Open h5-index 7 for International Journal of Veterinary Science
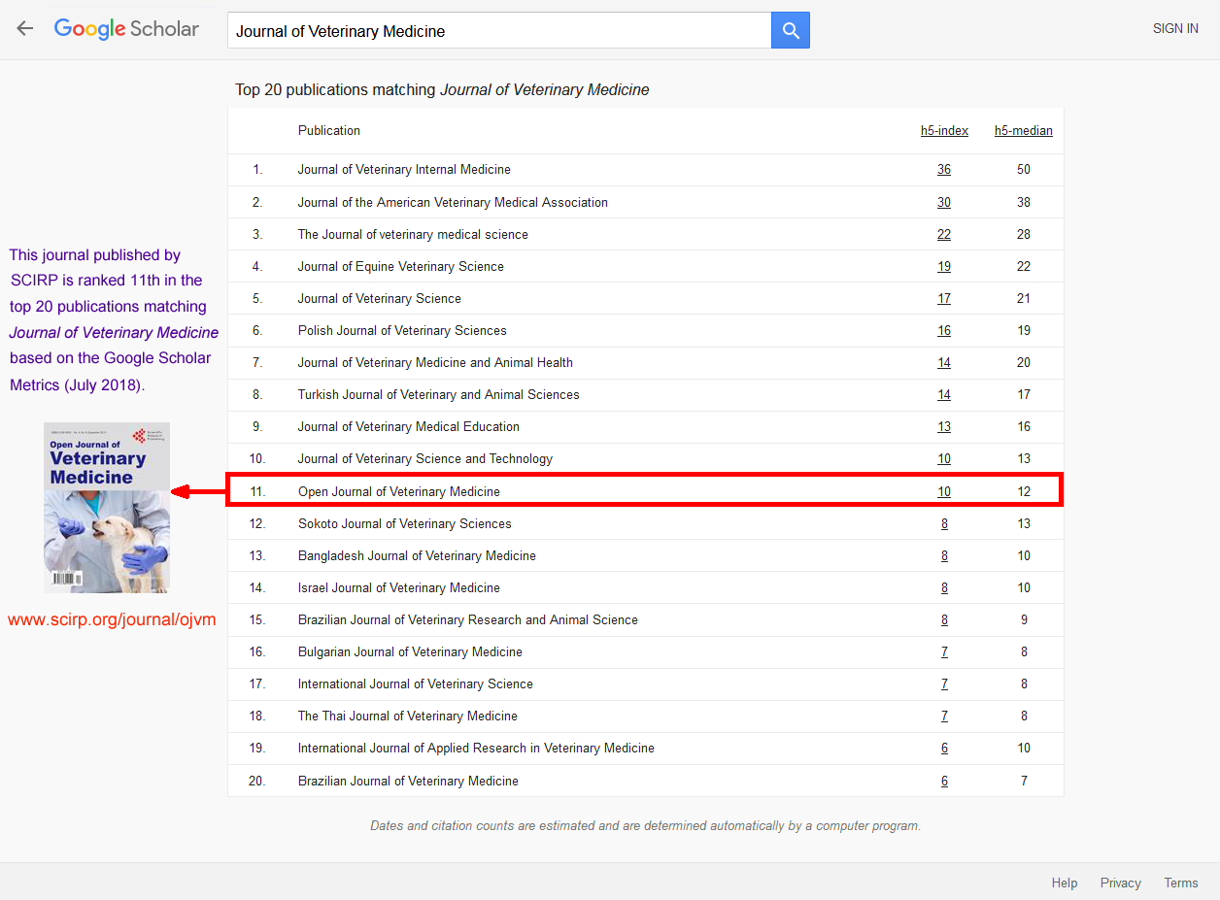Viewport: 1220px width, 900px height. tap(944, 684)
